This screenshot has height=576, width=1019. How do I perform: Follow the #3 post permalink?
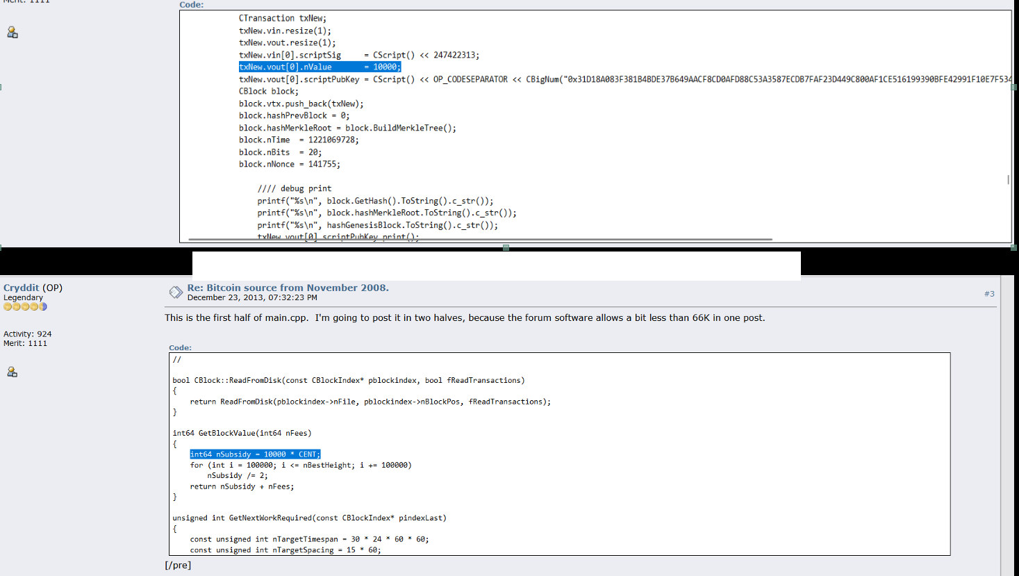tap(989, 294)
